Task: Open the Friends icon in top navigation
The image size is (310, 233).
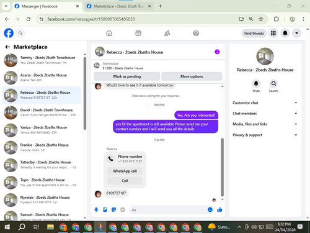Action: [167, 33]
